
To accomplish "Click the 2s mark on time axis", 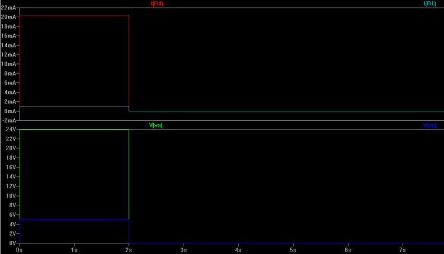I will coord(128,249).
